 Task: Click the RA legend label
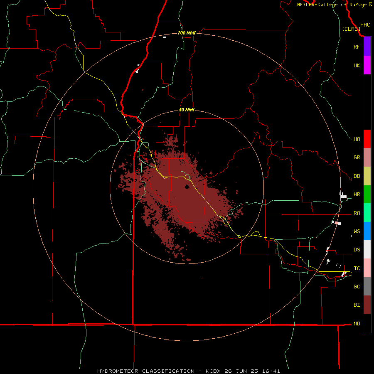(357, 213)
